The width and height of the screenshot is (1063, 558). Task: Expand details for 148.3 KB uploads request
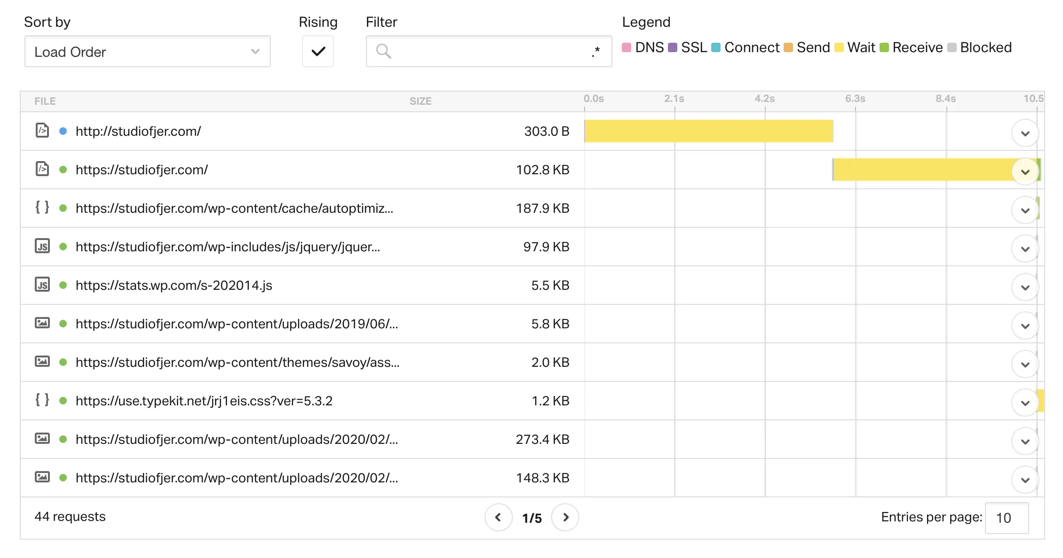pos(1025,480)
